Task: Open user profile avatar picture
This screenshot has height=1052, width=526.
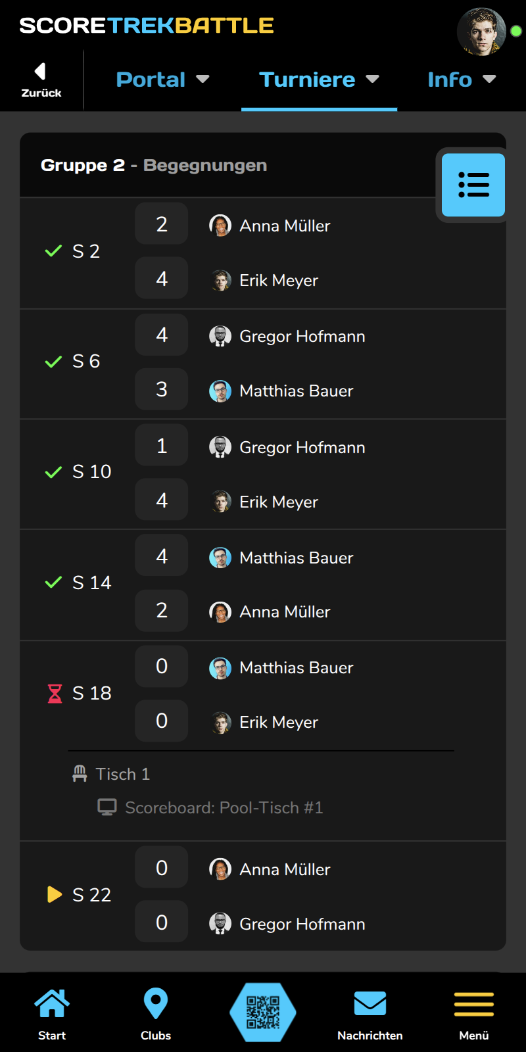Action: click(x=481, y=32)
